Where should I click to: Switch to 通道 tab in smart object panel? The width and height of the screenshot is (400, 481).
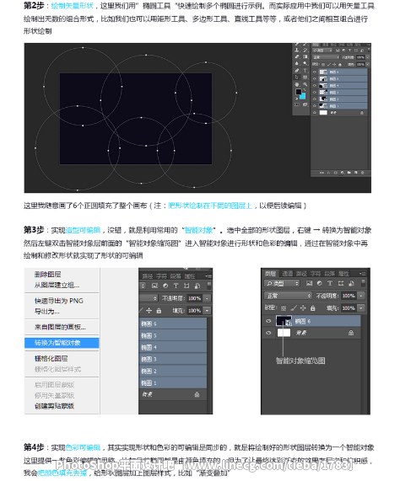[288, 274]
